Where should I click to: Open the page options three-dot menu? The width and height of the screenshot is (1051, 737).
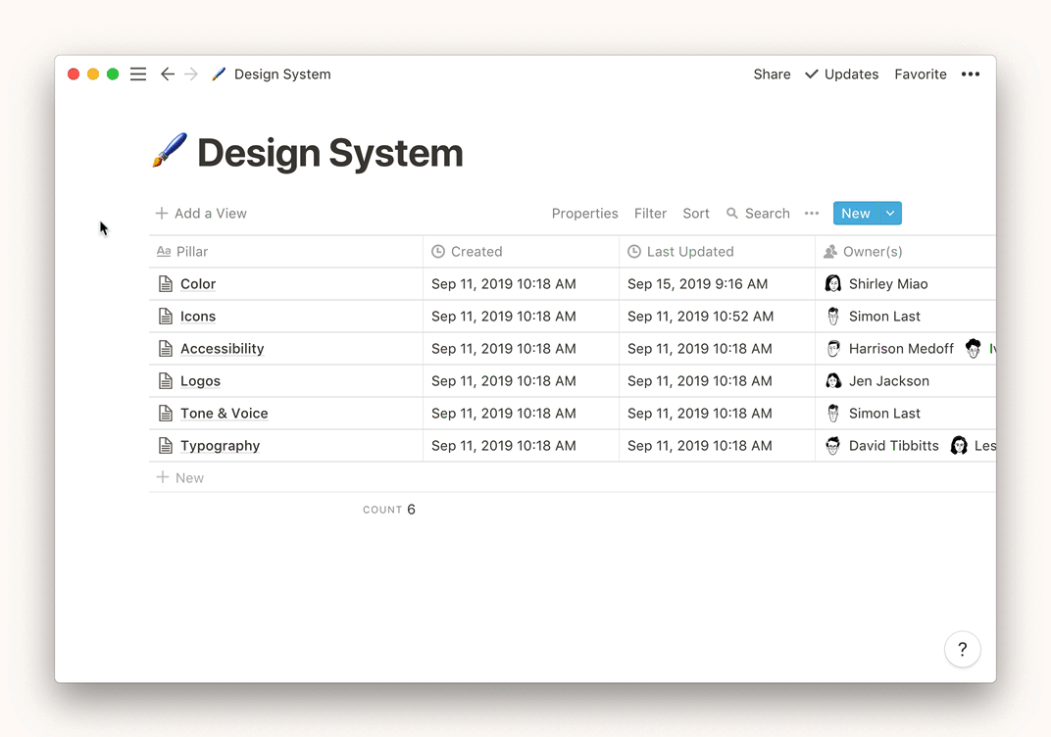click(x=970, y=74)
